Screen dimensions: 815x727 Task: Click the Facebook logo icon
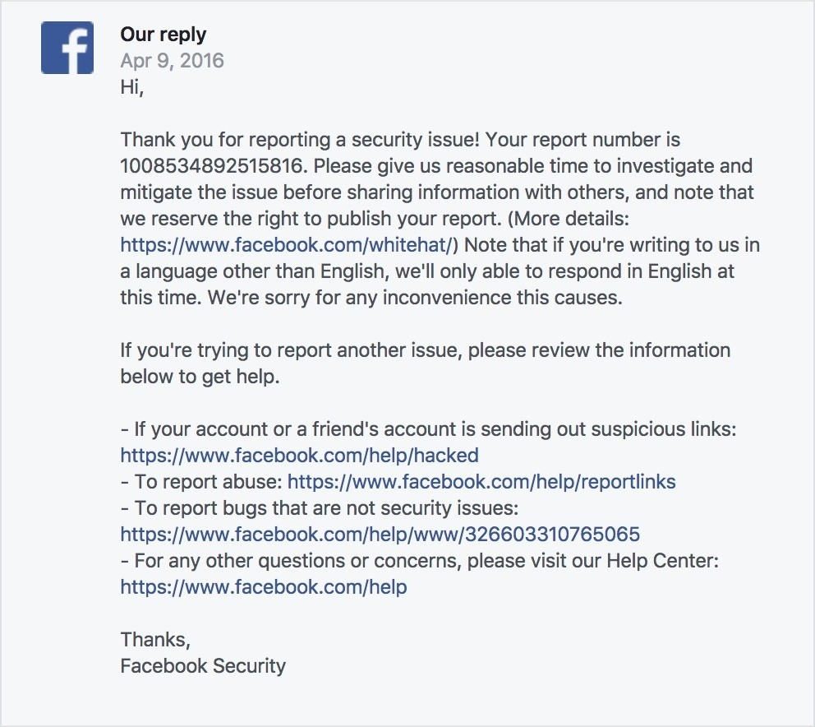tap(67, 48)
